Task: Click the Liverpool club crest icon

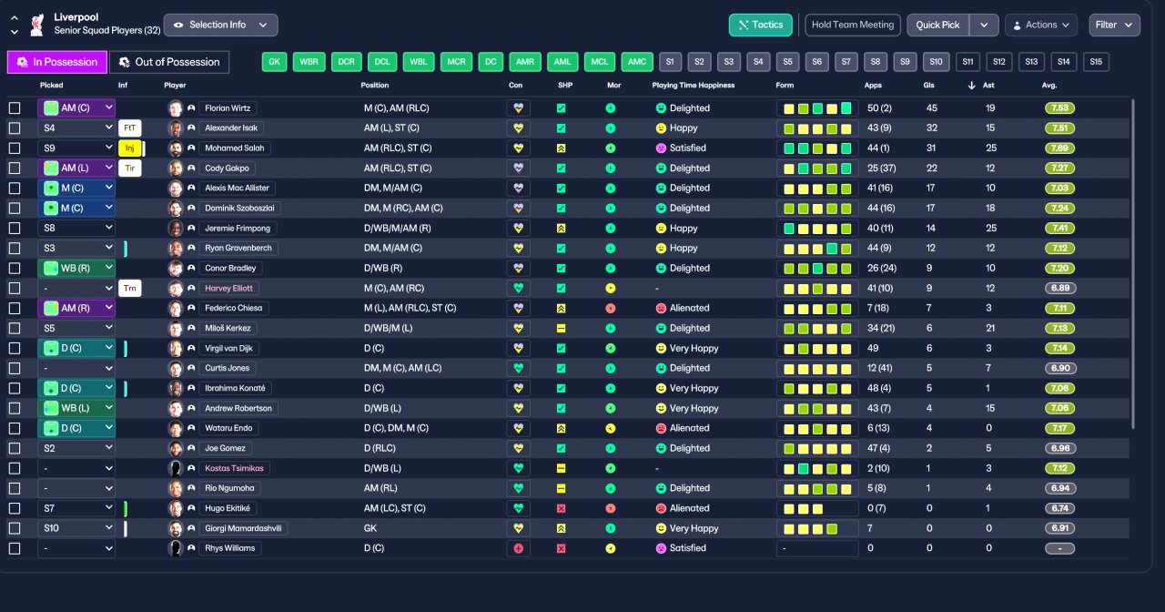Action: [x=36, y=24]
